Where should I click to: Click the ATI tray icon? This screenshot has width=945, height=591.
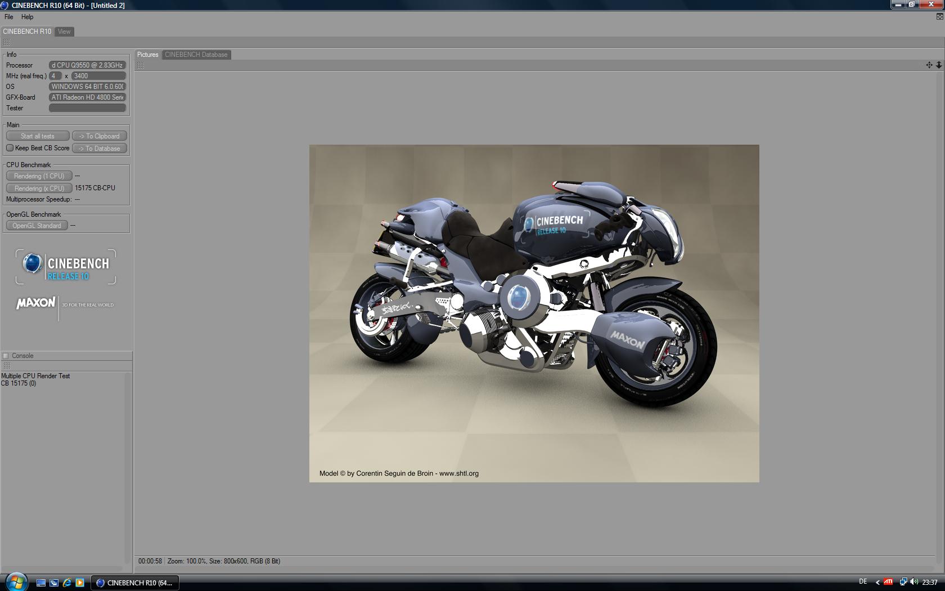pos(888,582)
